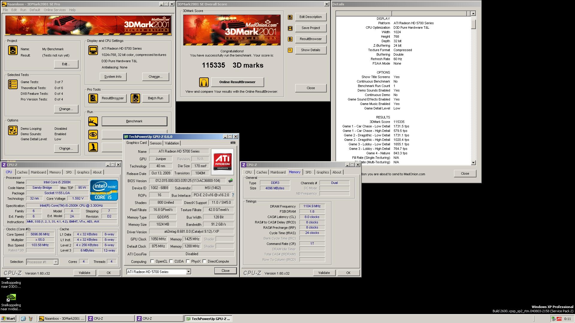Click Save Project button

coord(311,28)
